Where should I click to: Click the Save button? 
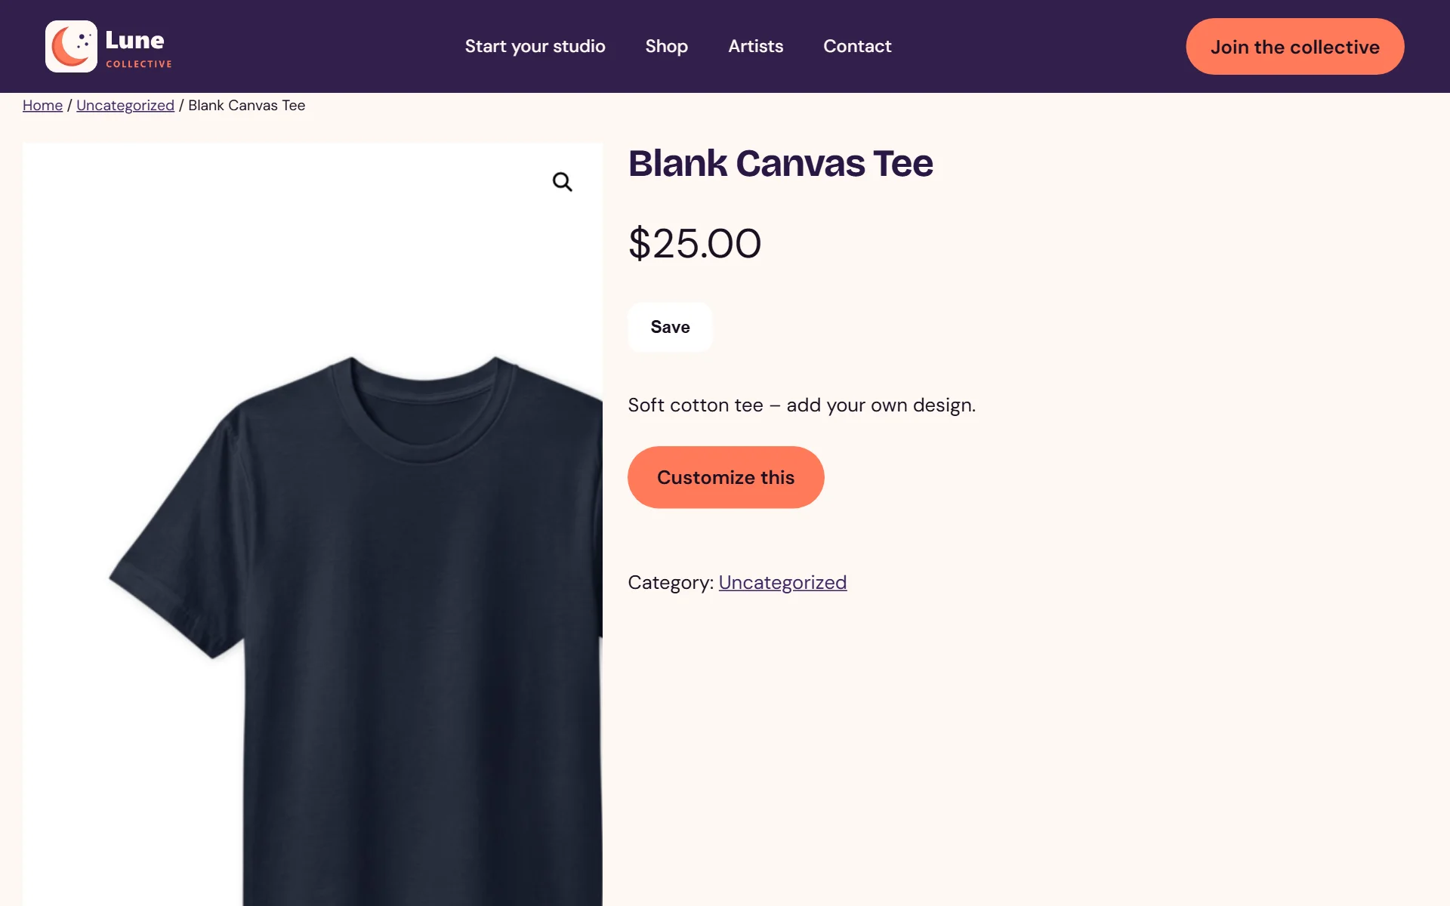tap(670, 327)
